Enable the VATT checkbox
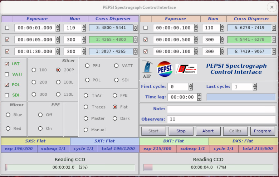This screenshot has height=177, width=279. click(7, 74)
